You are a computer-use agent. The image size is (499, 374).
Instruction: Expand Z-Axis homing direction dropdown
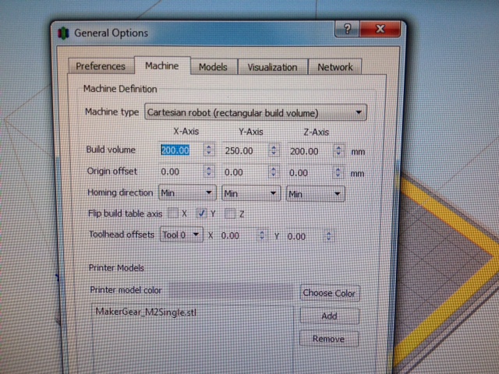coord(314,192)
